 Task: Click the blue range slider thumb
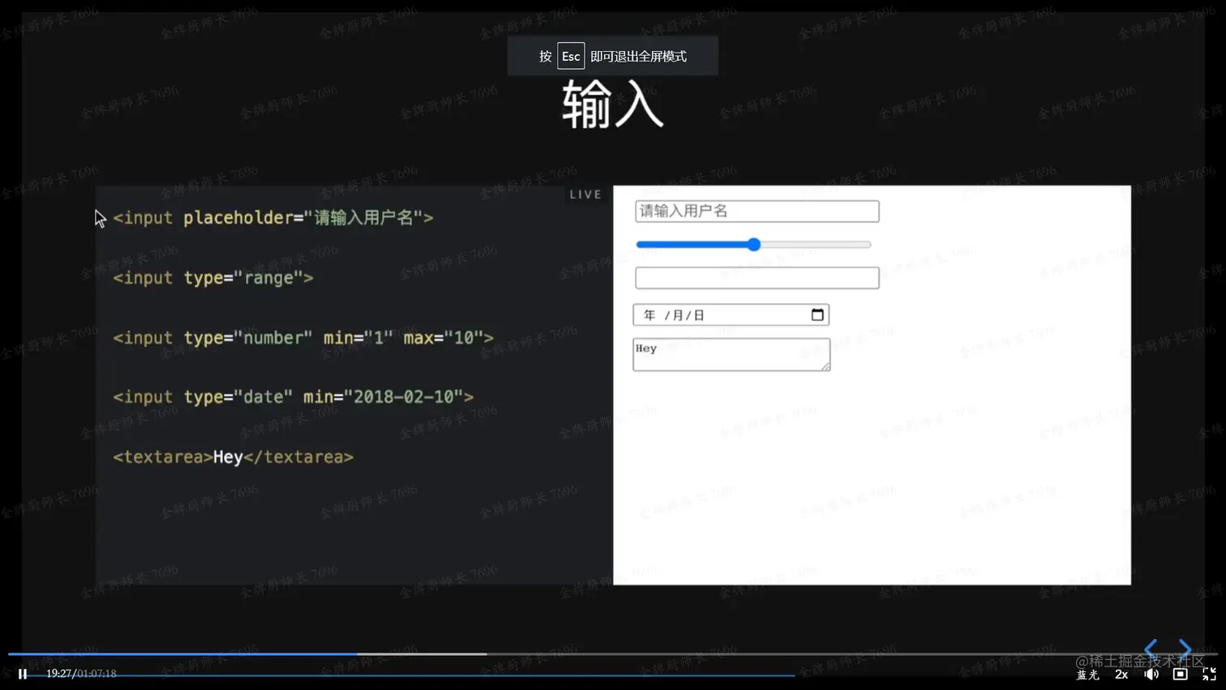754,244
